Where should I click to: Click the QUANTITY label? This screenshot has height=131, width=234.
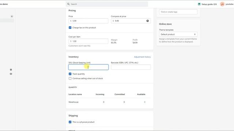pos(73,87)
